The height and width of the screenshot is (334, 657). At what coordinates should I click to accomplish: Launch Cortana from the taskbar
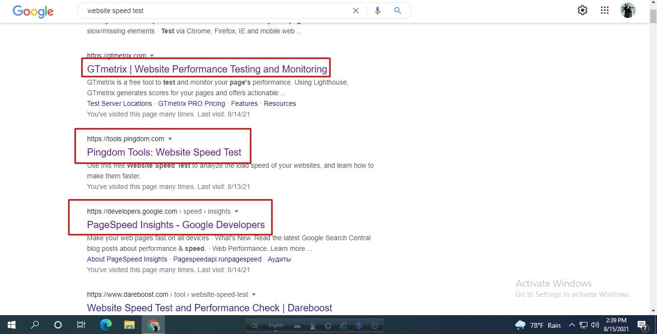pyautogui.click(x=58, y=325)
